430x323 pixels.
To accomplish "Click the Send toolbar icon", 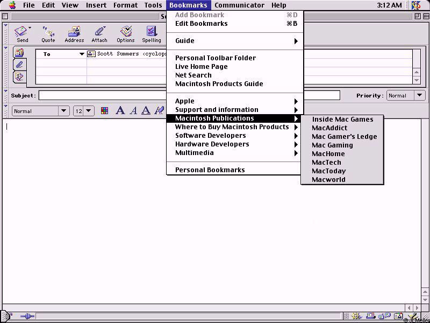I will point(22,34).
